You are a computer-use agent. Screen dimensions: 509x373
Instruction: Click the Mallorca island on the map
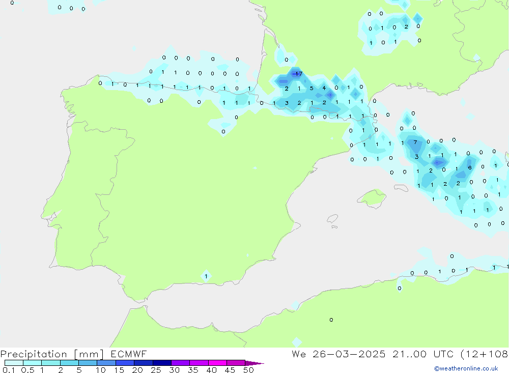372,198
